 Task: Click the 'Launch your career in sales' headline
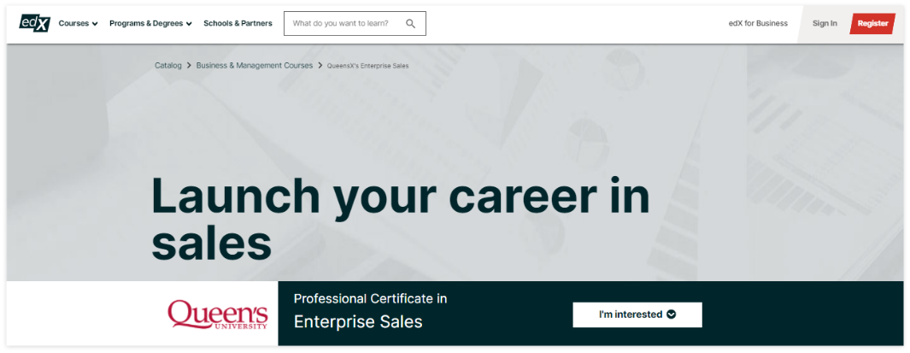click(400, 219)
